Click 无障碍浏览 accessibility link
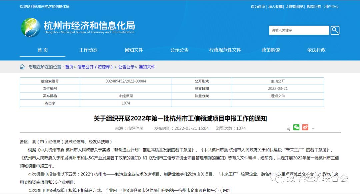Screen dimensions: 360x194 click(x=294, y=7)
